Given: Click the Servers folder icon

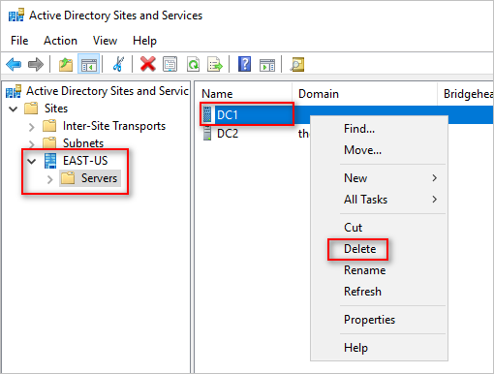Looking at the screenshot, I should click(x=68, y=178).
